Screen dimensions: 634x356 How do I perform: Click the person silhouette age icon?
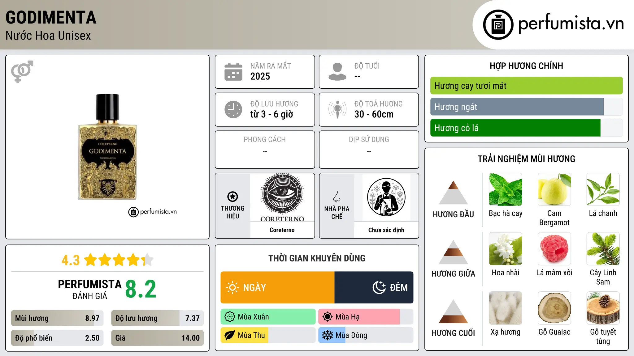337,72
